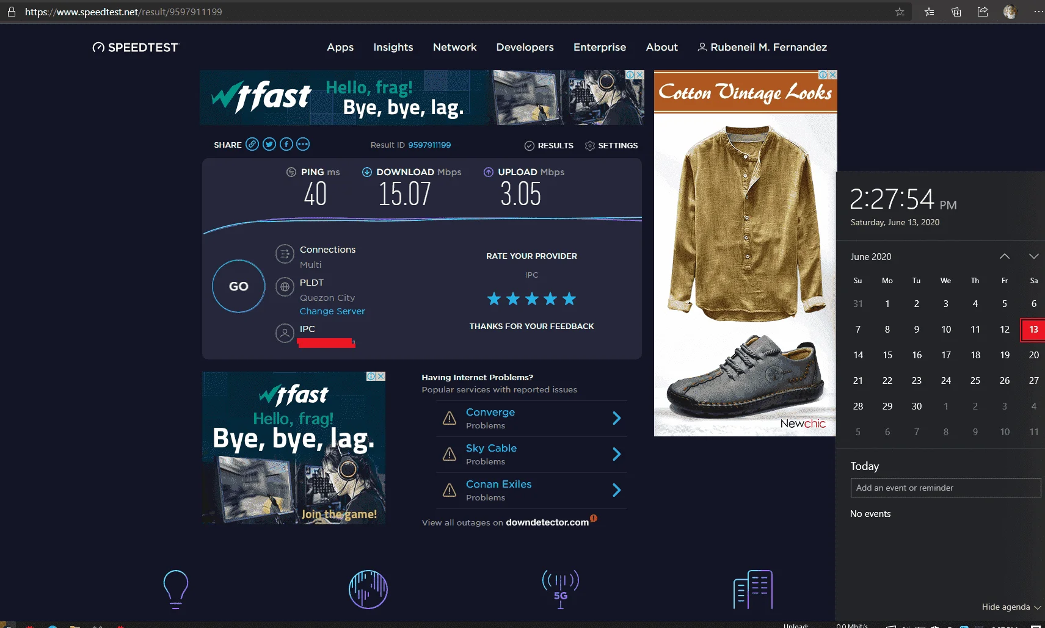Click the Connections multi icon
This screenshot has height=628, width=1045.
click(285, 253)
